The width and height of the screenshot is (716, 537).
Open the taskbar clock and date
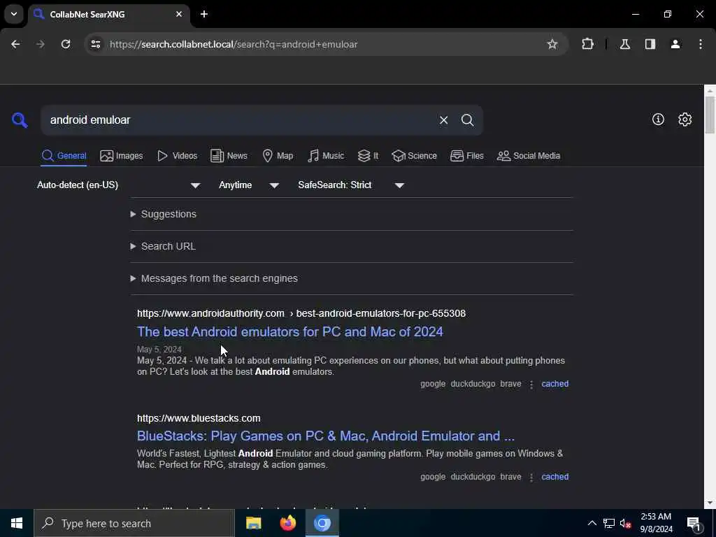(656, 523)
